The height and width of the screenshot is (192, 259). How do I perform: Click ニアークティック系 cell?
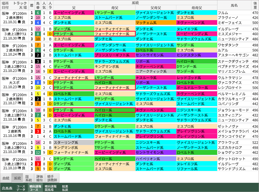click(156, 71)
